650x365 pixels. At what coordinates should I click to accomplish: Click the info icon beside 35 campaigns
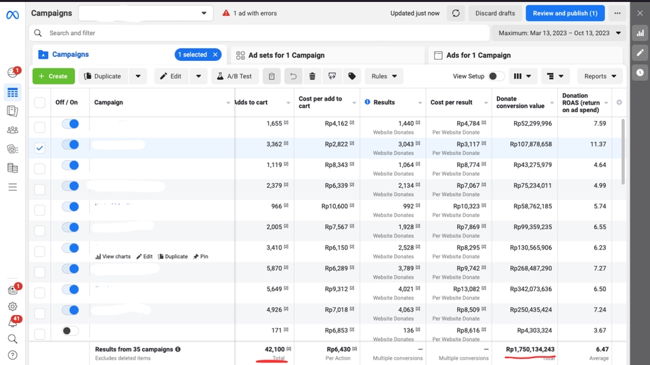(x=178, y=349)
